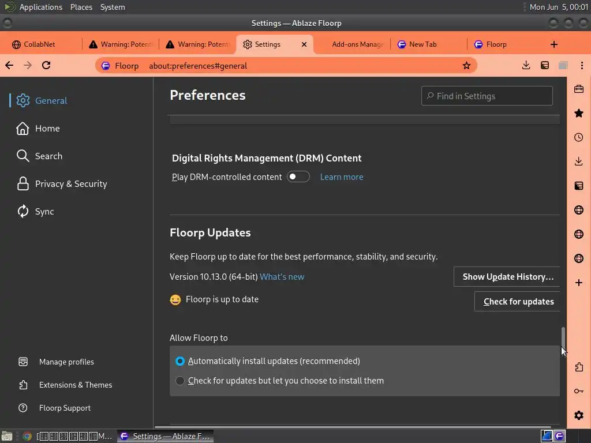Viewport: 591px width, 443px height.
Task: Open the three-dot application menu
Action: [582, 66]
